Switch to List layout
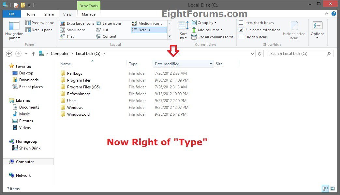This screenshot has height=195, width=340. coord(102,30)
